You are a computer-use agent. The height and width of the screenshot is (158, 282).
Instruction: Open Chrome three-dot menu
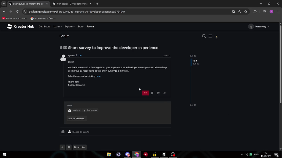(x=278, y=12)
